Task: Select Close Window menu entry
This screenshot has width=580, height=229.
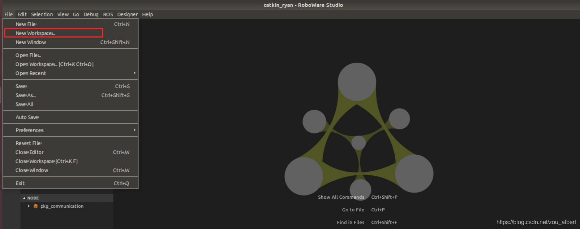Action: coord(70,170)
